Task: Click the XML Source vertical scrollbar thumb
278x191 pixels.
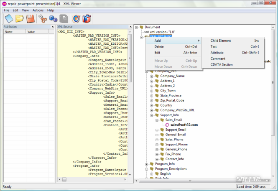Action: [x=130, y=58]
